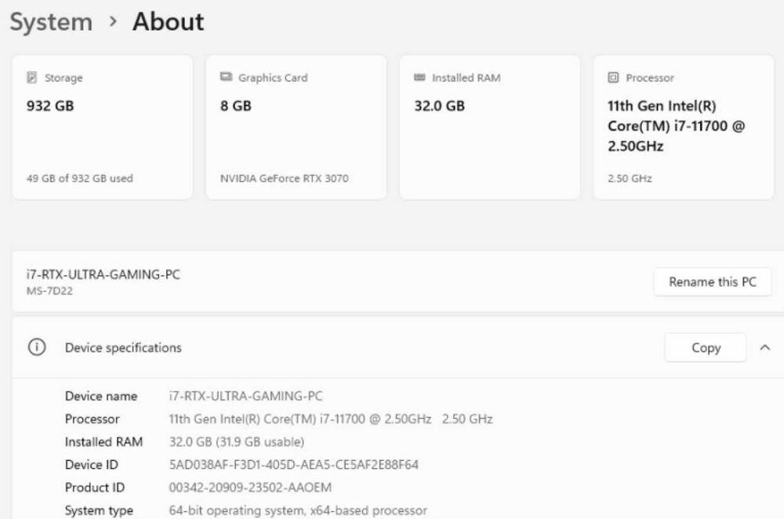Click '2.50 GHz' under the Processor card
This screenshot has height=519, width=784.
pyautogui.click(x=630, y=179)
